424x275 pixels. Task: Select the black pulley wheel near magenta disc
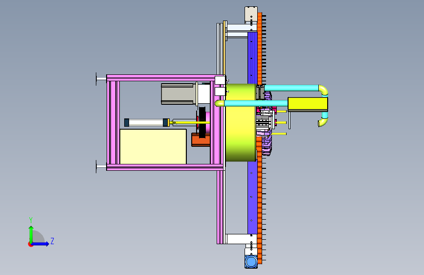pos(202,122)
